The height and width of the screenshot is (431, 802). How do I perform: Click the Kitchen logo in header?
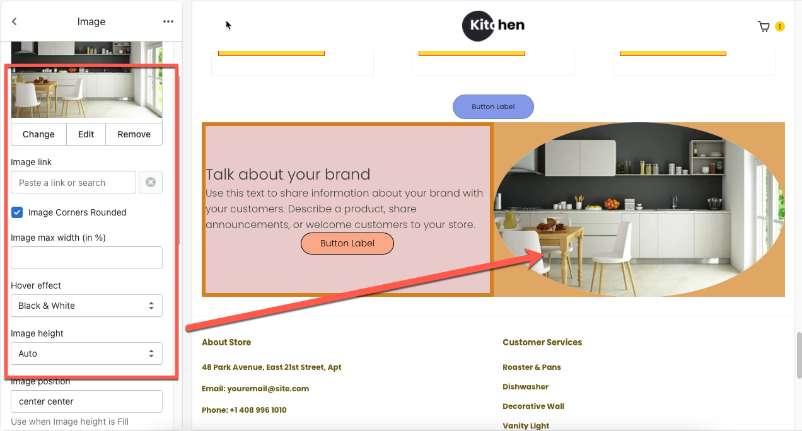pyautogui.click(x=493, y=26)
